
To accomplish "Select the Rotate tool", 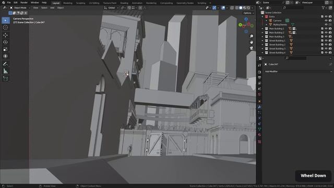I will coord(6,42).
